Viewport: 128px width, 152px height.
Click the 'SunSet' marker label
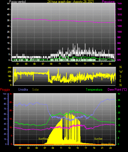[x=98, y=139]
